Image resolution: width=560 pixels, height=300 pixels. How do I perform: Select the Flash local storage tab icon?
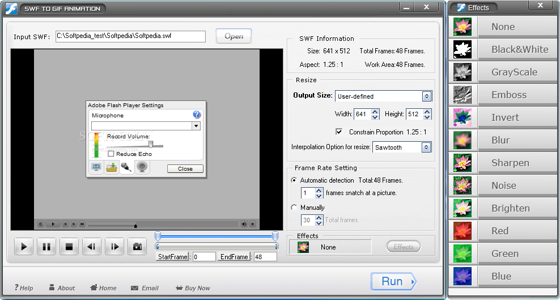[x=112, y=167]
